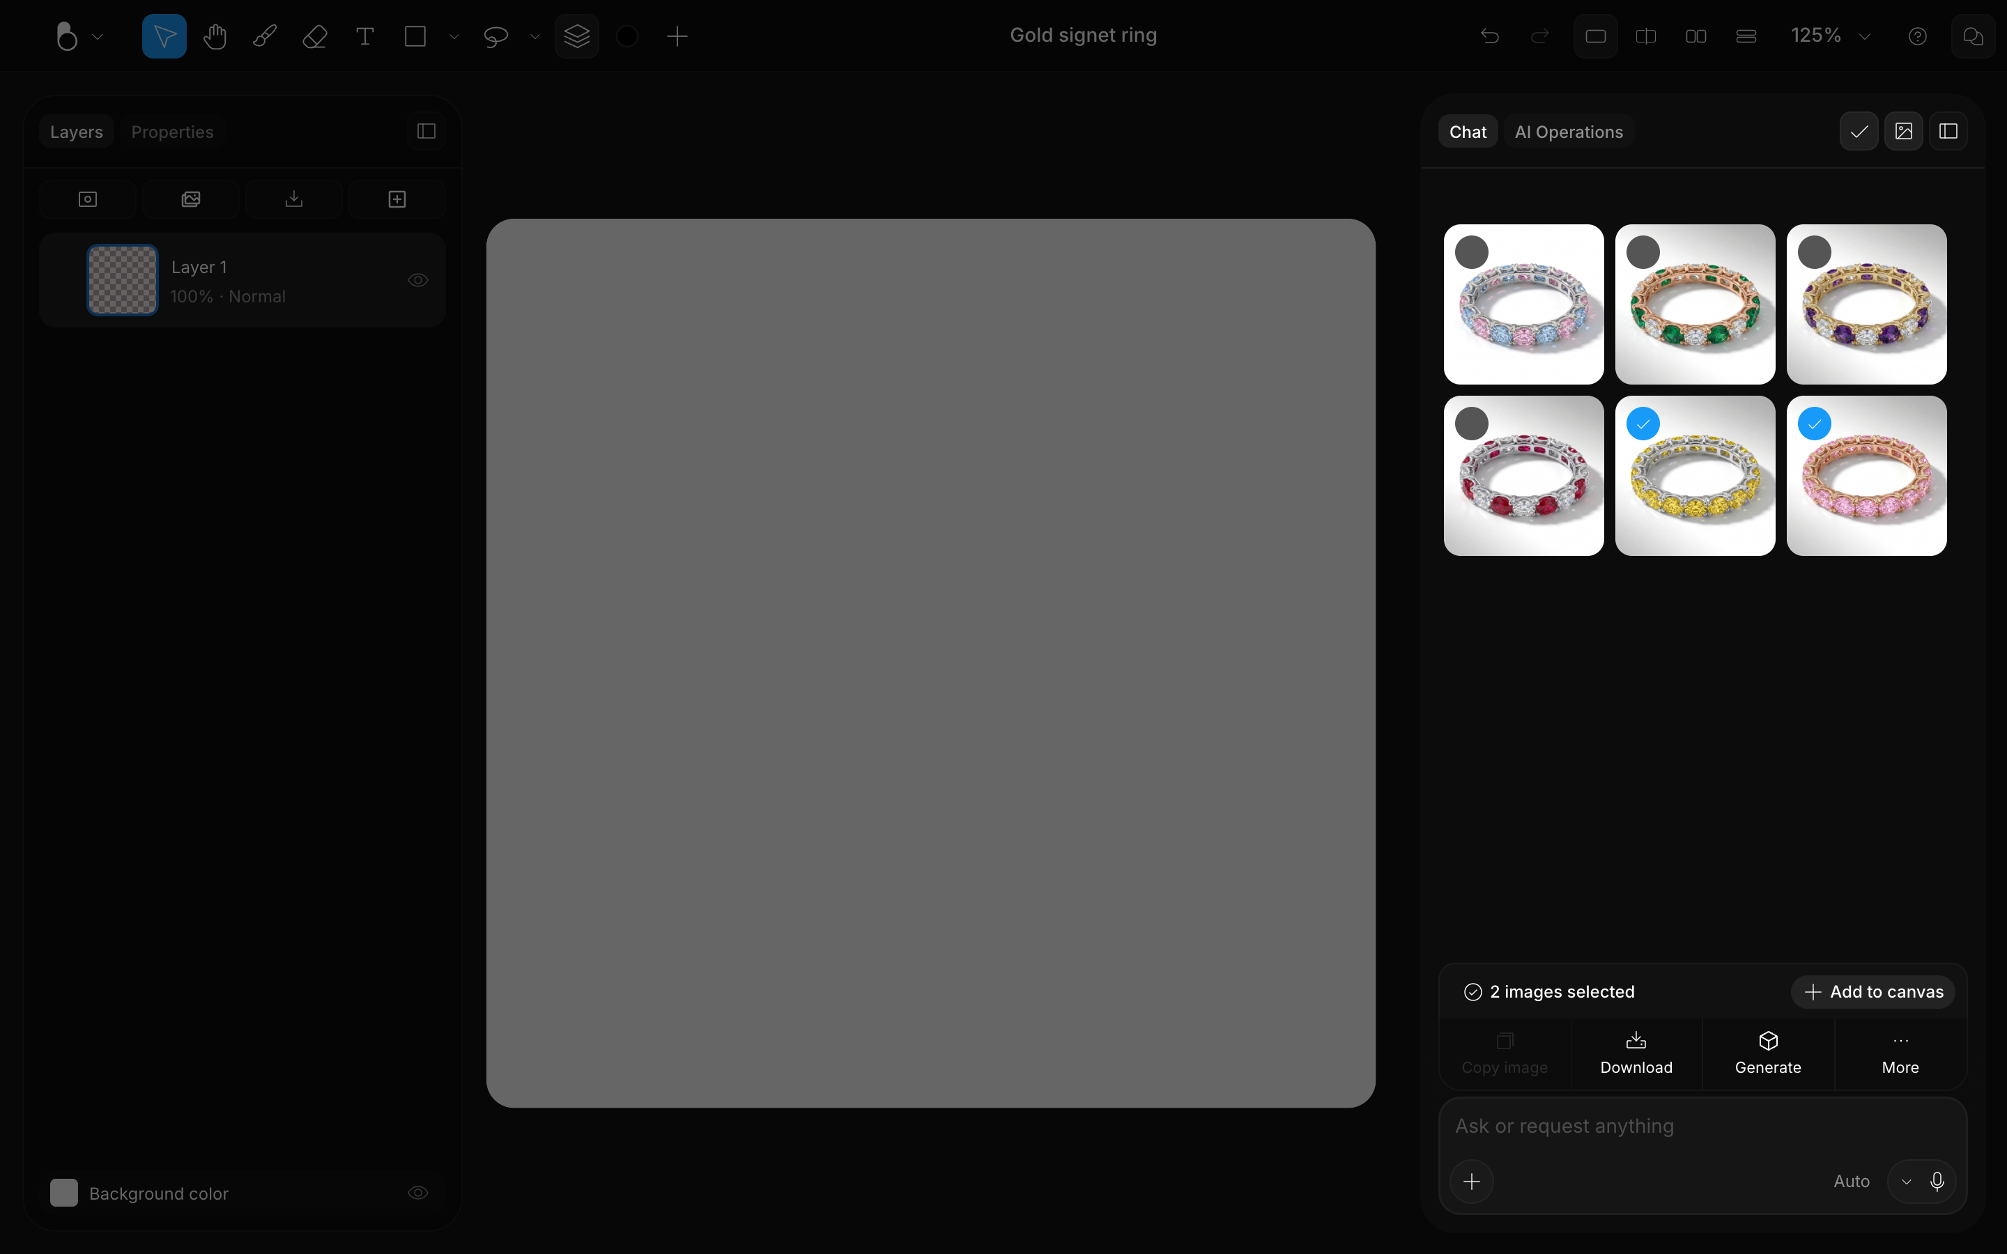
Task: Click Add to canvas button
Action: pyautogui.click(x=1873, y=992)
